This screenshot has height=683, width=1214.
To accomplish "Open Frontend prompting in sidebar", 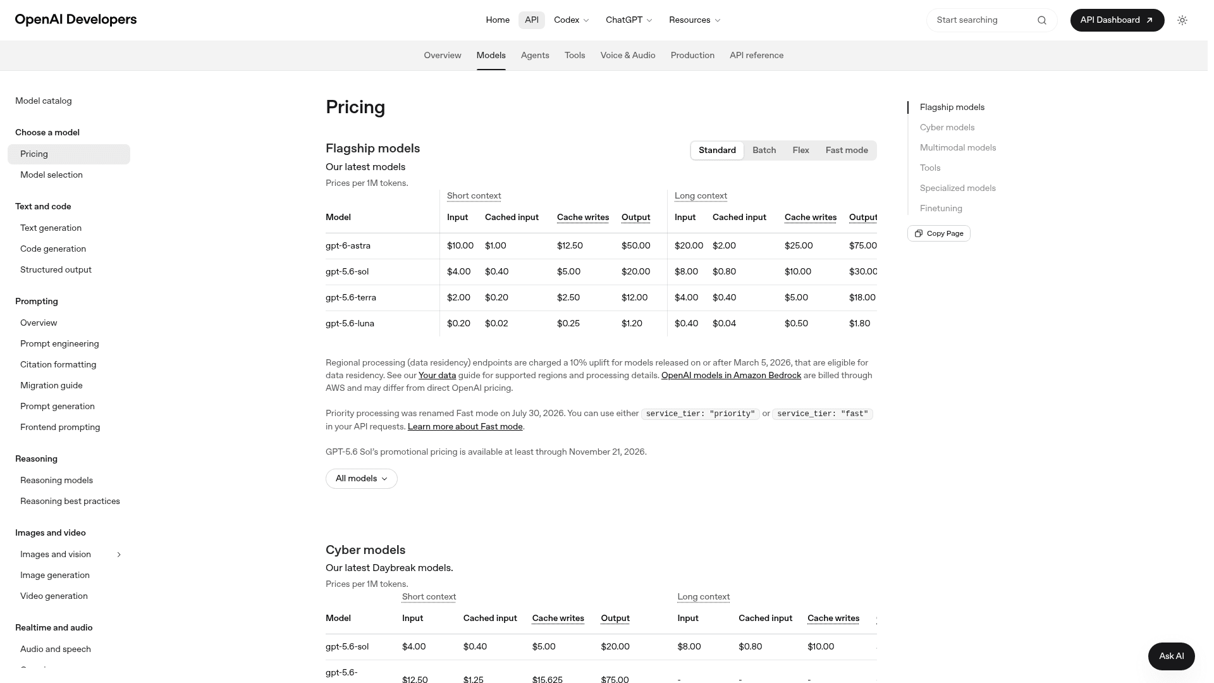I will (x=60, y=428).
